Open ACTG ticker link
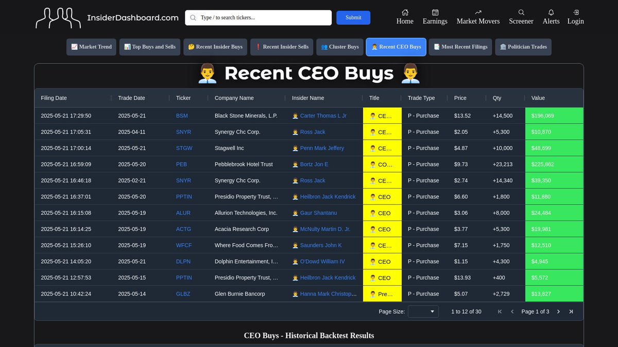This screenshot has width=618, height=347. tap(183, 229)
